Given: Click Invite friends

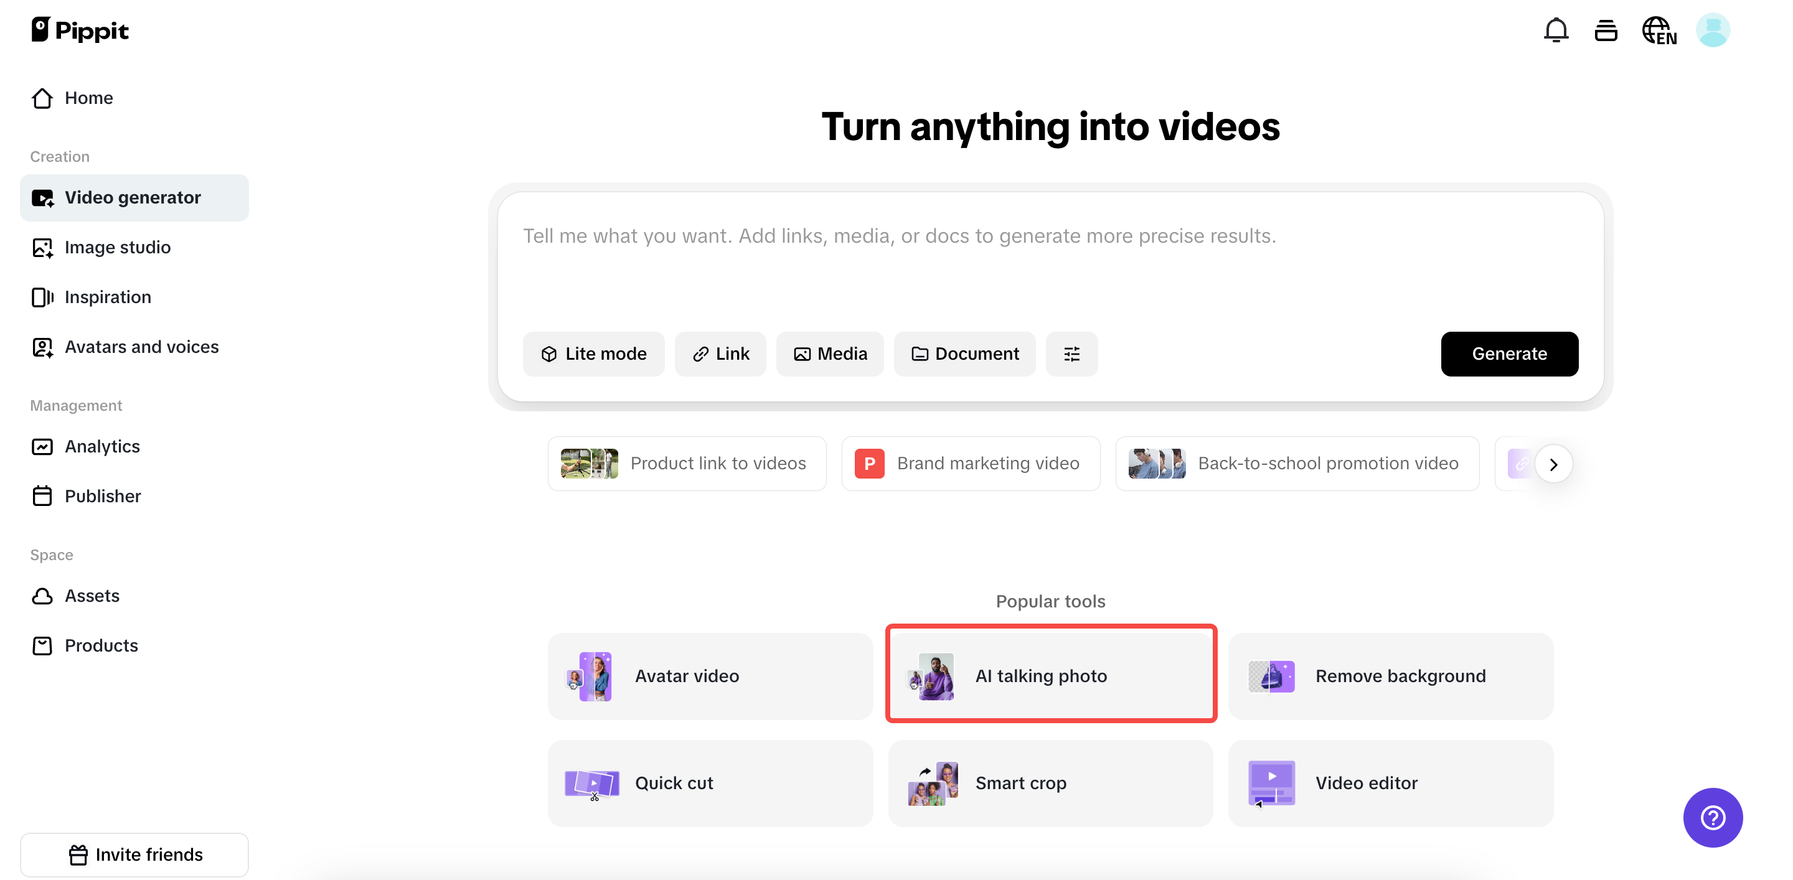Looking at the screenshot, I should (134, 854).
